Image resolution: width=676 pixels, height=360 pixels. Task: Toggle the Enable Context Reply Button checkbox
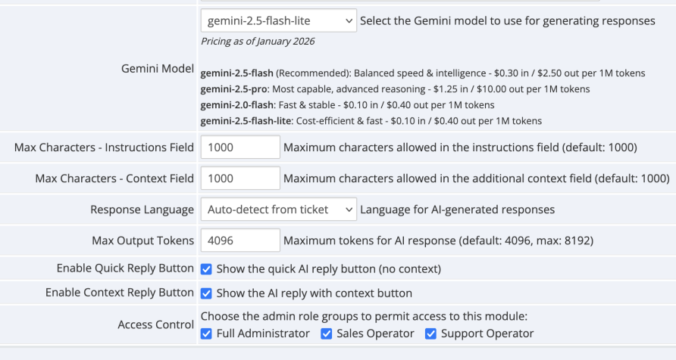click(x=206, y=293)
